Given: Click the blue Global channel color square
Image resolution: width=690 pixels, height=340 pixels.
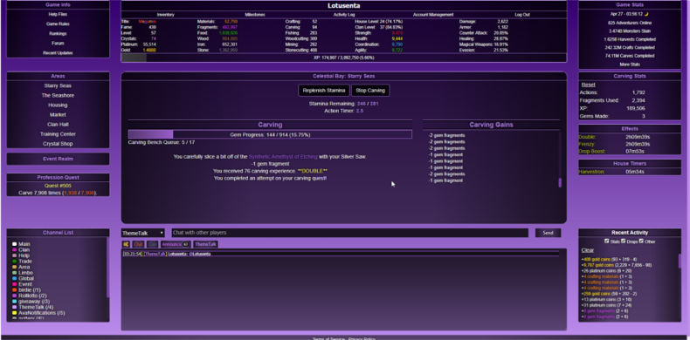Looking at the screenshot, I should pyautogui.click(x=15, y=278).
